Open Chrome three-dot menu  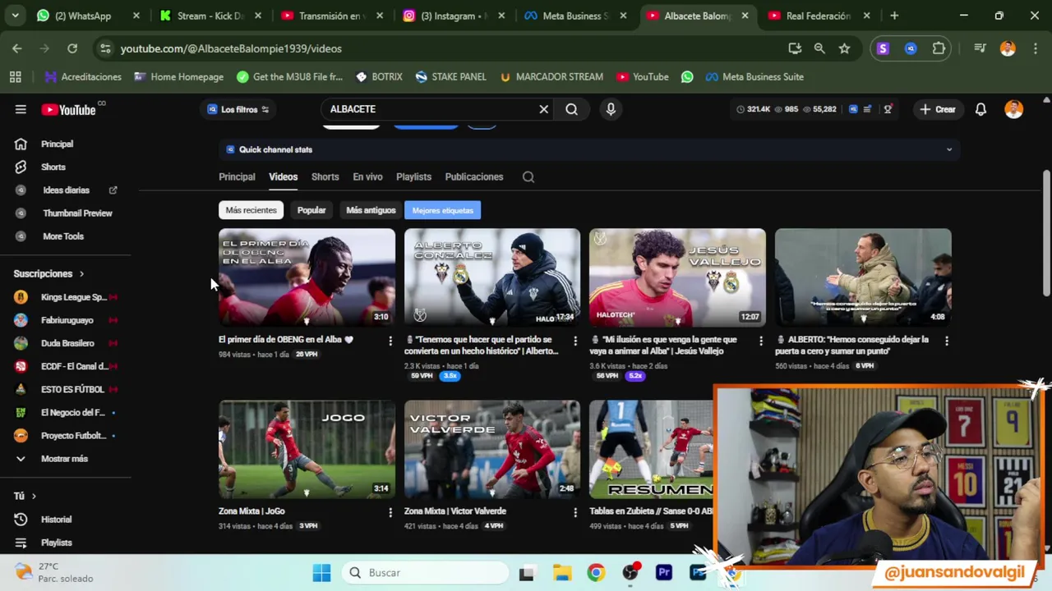[x=1034, y=48]
